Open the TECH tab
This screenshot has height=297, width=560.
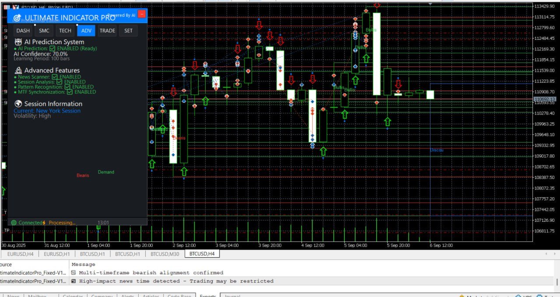(x=65, y=31)
